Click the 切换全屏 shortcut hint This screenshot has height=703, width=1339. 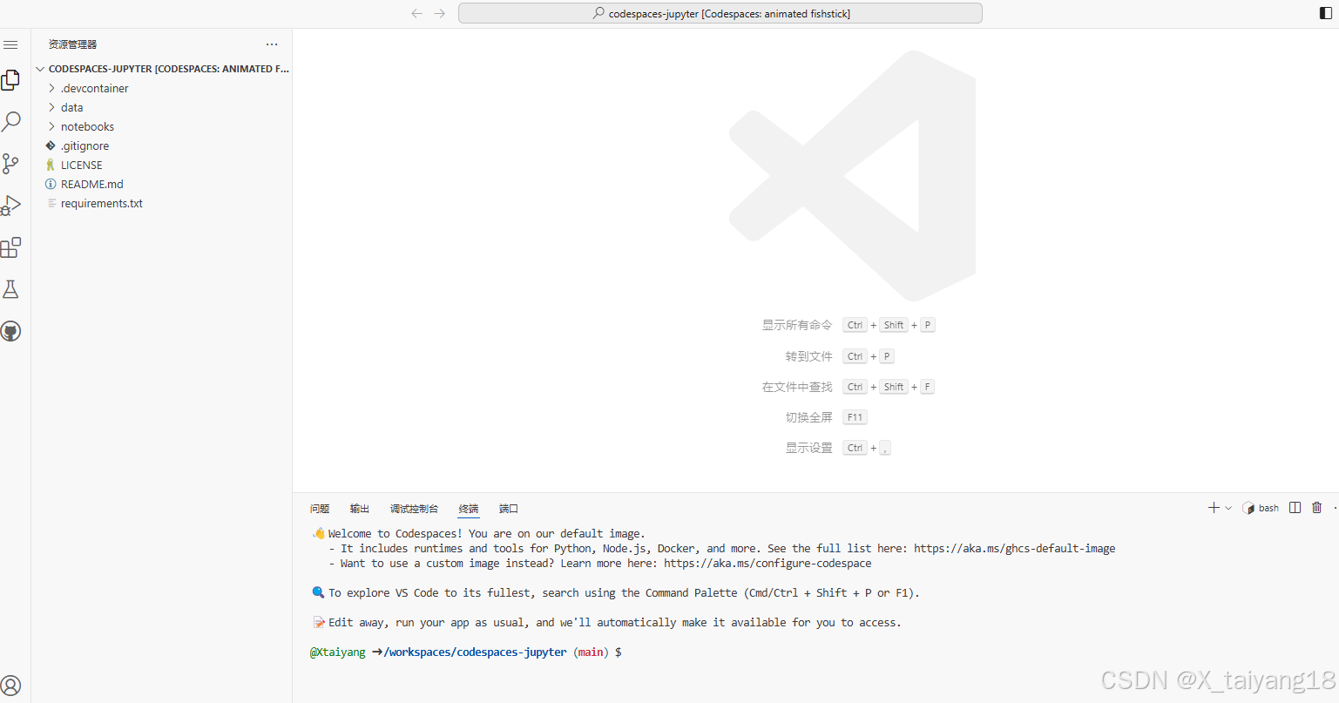point(809,417)
